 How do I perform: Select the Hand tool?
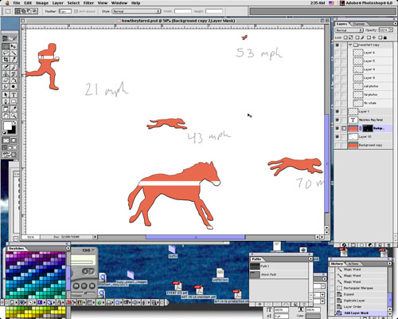click(x=6, y=116)
